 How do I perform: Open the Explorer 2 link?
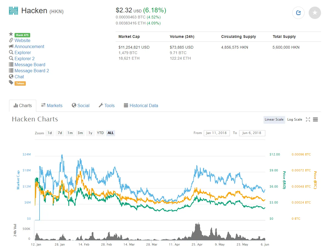pos(24,59)
